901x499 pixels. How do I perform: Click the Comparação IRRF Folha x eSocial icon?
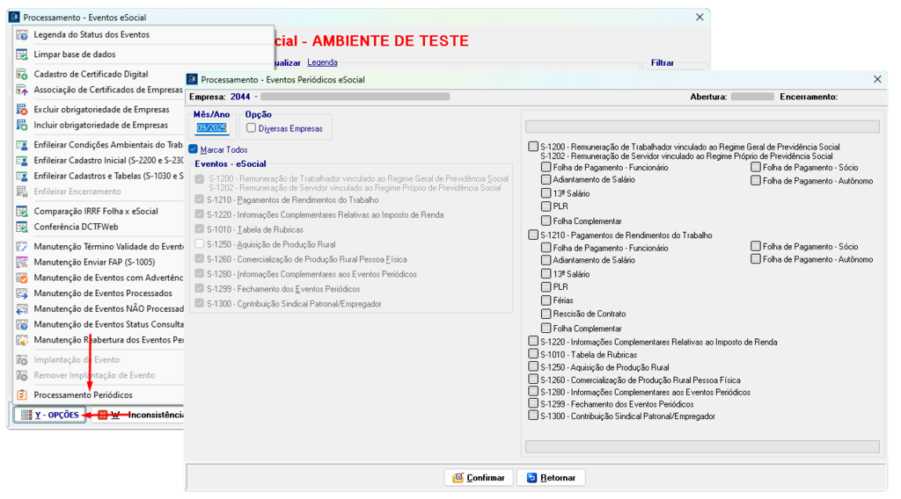coord(22,212)
